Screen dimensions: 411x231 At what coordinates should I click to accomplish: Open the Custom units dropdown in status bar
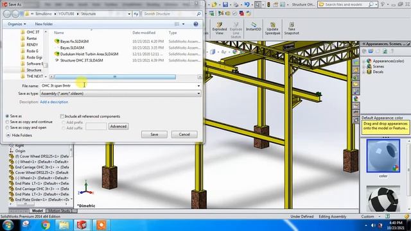pyautogui.click(x=380, y=217)
